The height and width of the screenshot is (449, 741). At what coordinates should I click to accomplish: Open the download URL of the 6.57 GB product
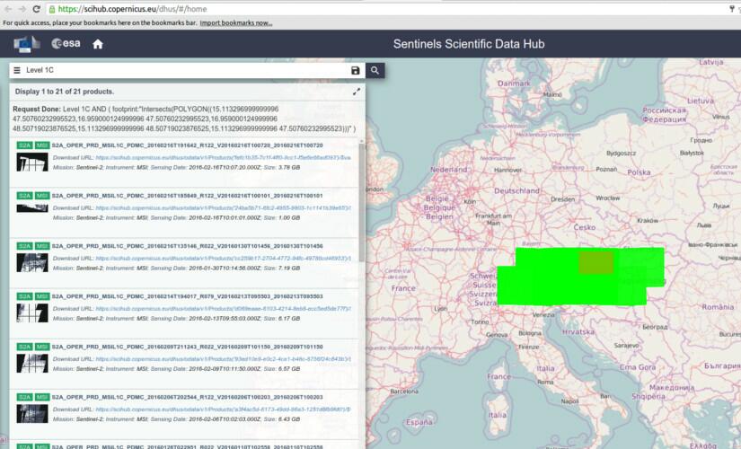pos(223,359)
